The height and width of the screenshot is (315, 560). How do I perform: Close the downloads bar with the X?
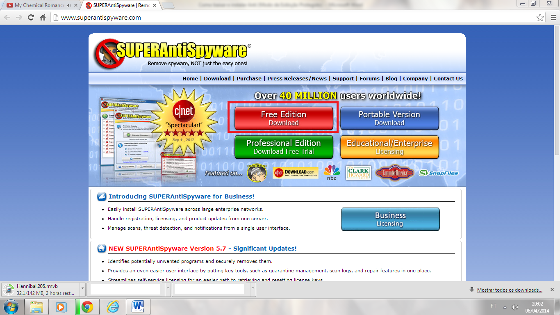point(552,290)
